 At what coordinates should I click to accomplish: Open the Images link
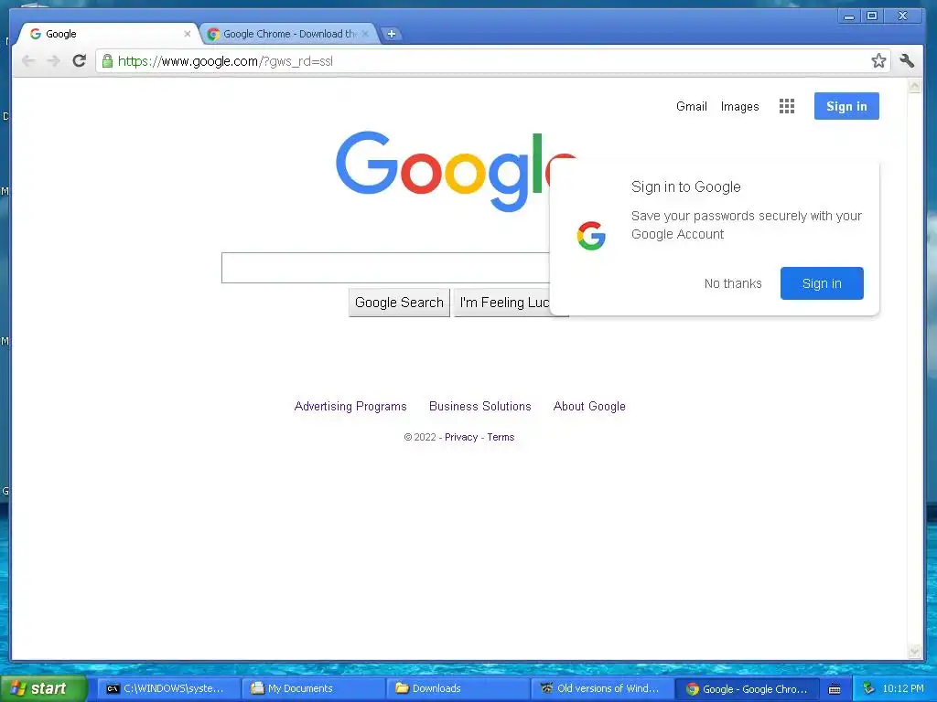(739, 106)
